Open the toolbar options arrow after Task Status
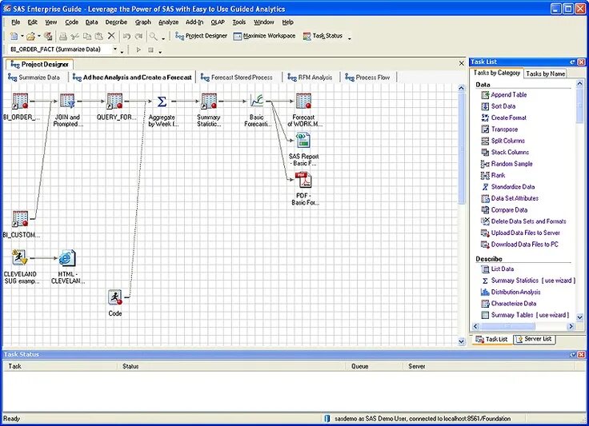 (350, 38)
